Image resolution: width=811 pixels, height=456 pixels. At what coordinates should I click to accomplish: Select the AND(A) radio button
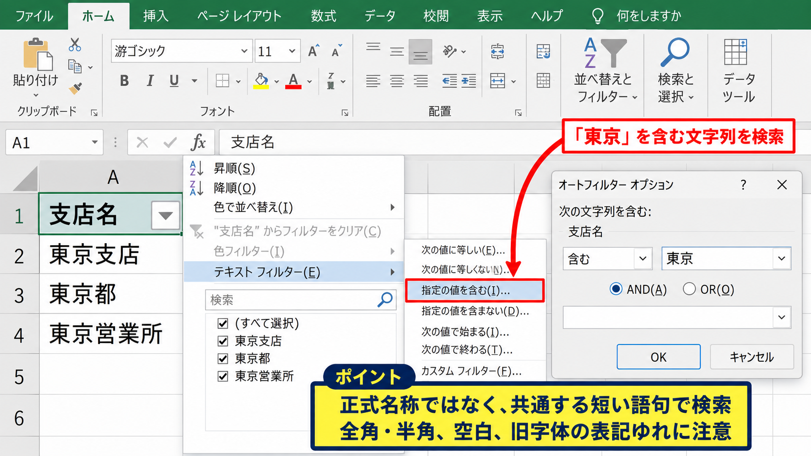click(x=616, y=289)
